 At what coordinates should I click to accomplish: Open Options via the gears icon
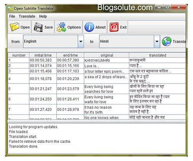61,27
